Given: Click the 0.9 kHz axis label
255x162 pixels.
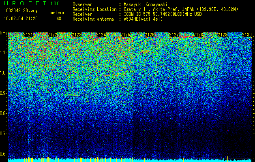Looking at the screenshot, I should pos(4,93).
